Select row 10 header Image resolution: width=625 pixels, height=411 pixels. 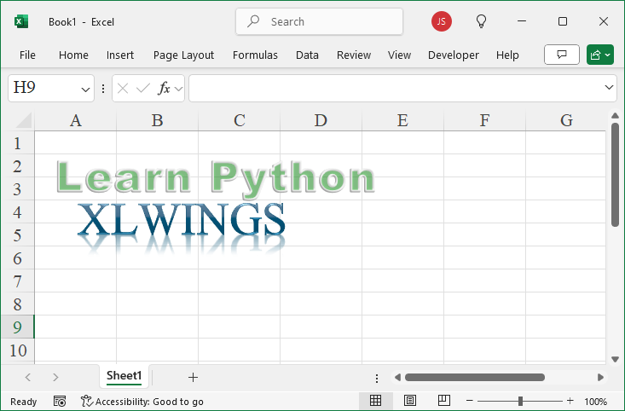pyautogui.click(x=17, y=350)
